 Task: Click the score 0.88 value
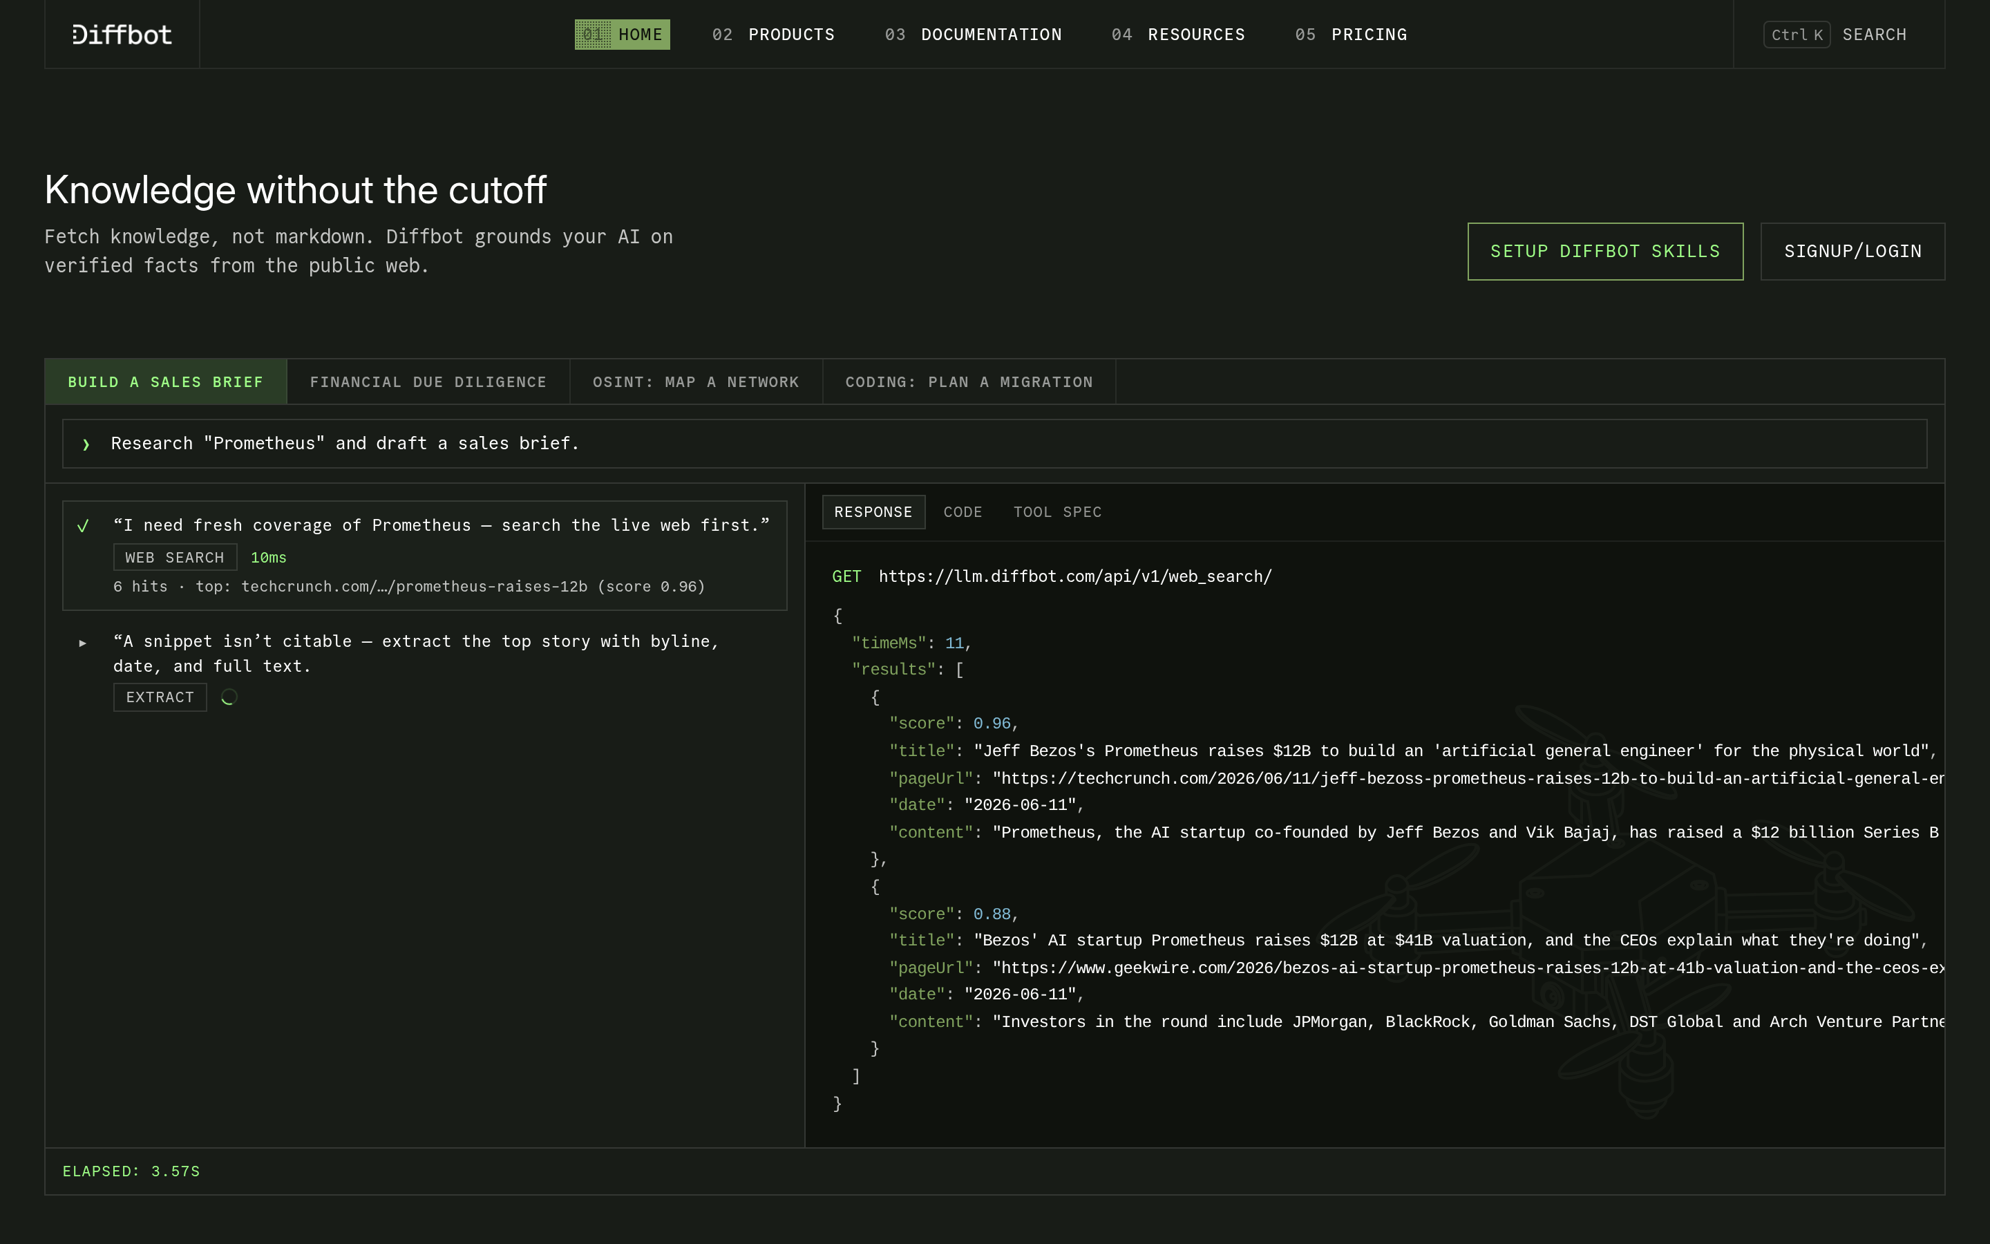992,914
